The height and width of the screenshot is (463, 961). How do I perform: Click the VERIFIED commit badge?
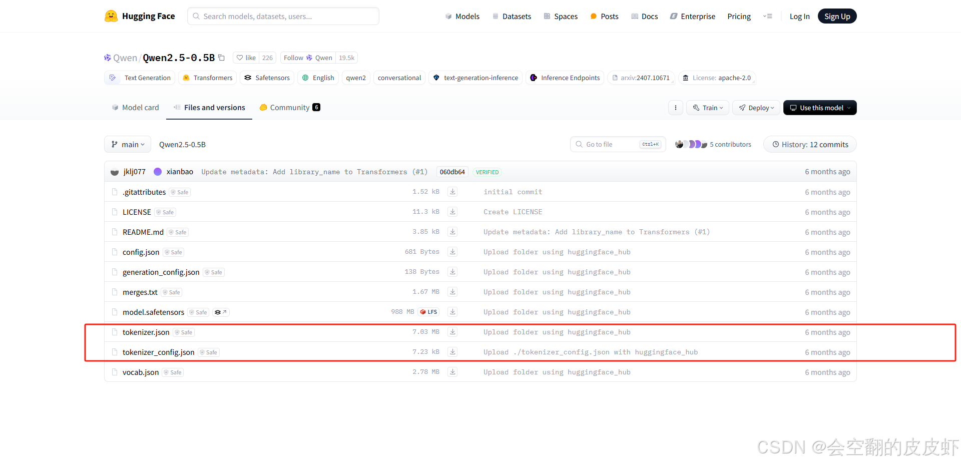click(x=487, y=172)
